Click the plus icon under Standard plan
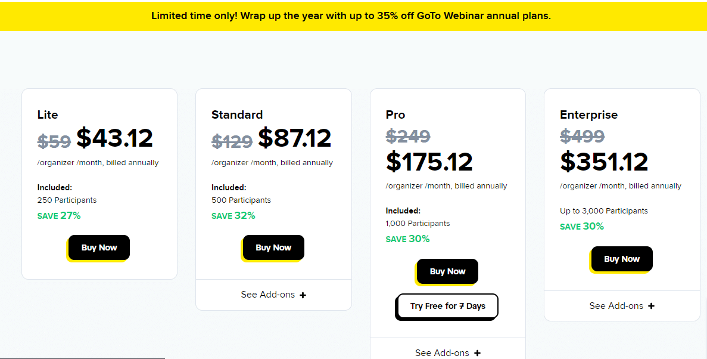This screenshot has width=707, height=359. [303, 295]
